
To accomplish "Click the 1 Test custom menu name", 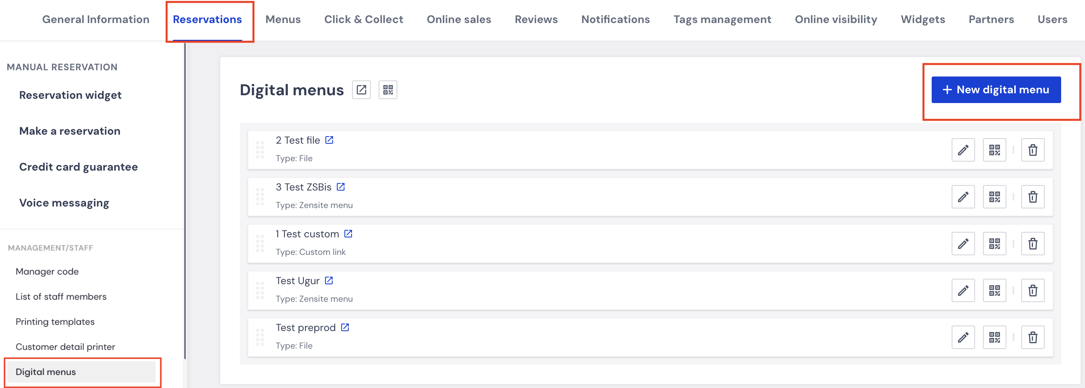I will pyautogui.click(x=307, y=234).
